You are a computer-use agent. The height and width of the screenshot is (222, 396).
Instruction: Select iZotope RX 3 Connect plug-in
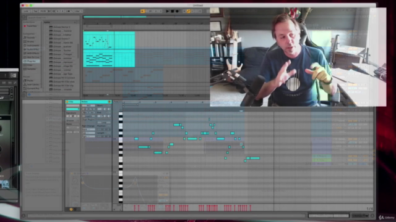coord(62,78)
